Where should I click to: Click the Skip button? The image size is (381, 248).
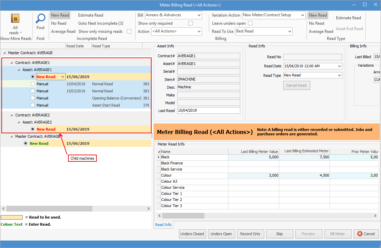click(279, 234)
